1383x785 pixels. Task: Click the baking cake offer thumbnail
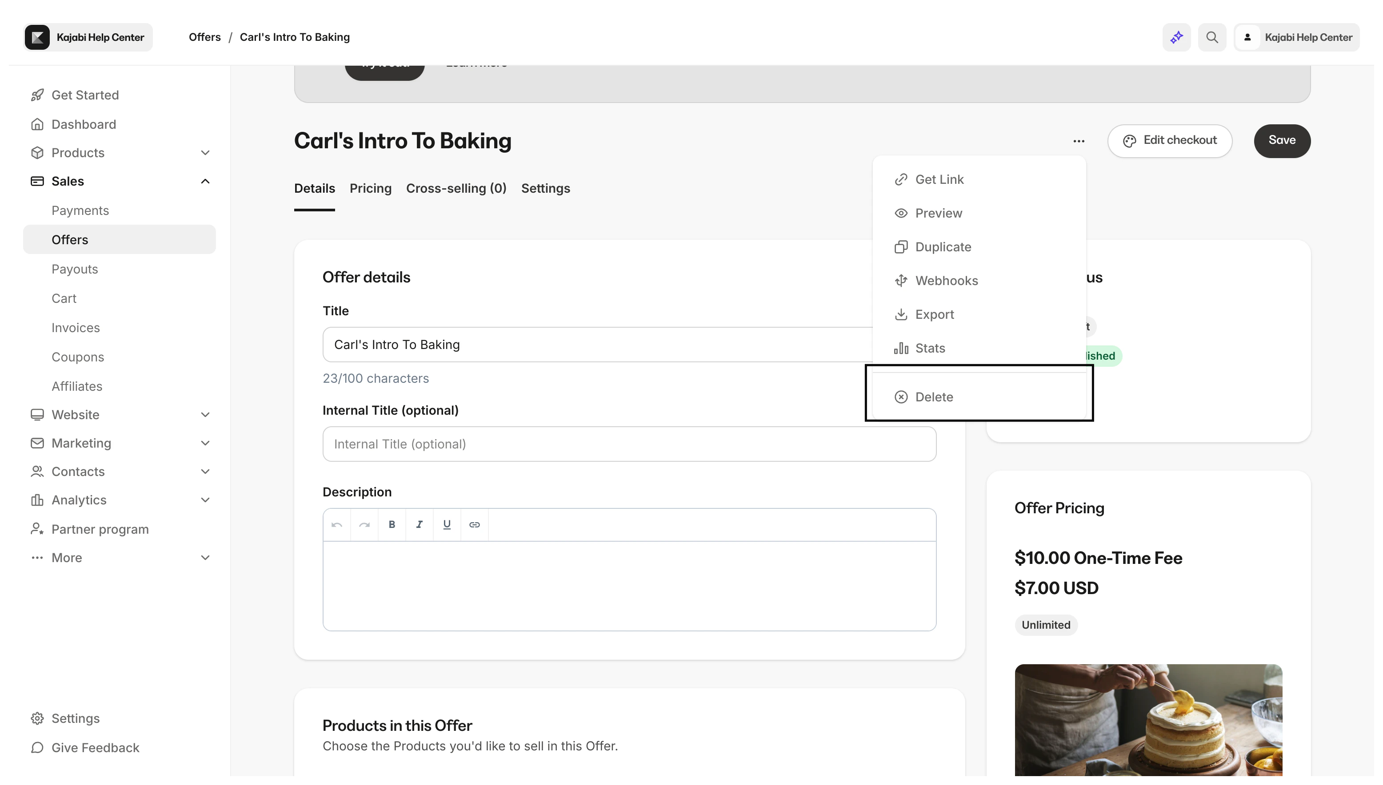tap(1148, 720)
